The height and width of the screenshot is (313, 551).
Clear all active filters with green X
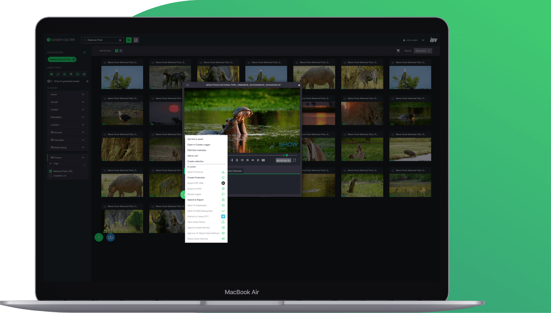pyautogui.click(x=85, y=52)
